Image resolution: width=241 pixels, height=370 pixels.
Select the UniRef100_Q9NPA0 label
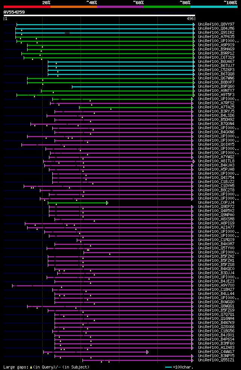click(216, 215)
